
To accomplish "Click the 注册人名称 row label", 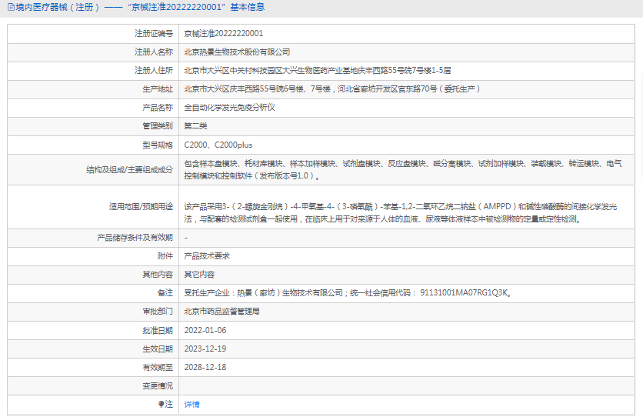I will [154, 52].
